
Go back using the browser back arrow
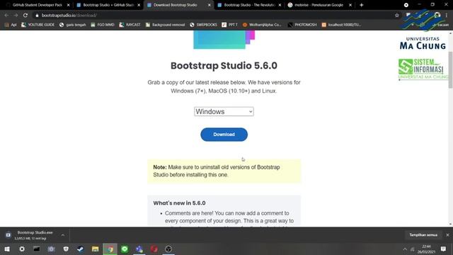[x=6, y=16]
